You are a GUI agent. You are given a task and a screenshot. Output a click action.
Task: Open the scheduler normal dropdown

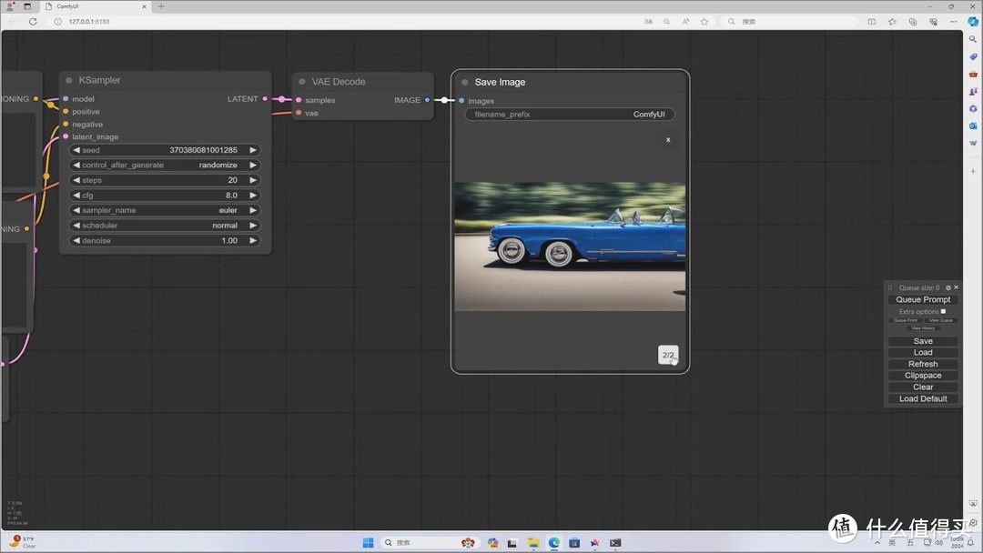[x=165, y=226]
